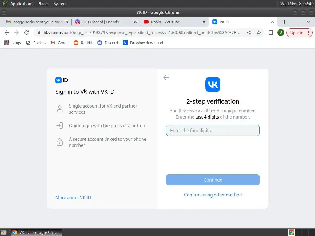Close the VK ID tab
Image resolution: width=315 pixels, height=236 pixels.
[x=273, y=22]
